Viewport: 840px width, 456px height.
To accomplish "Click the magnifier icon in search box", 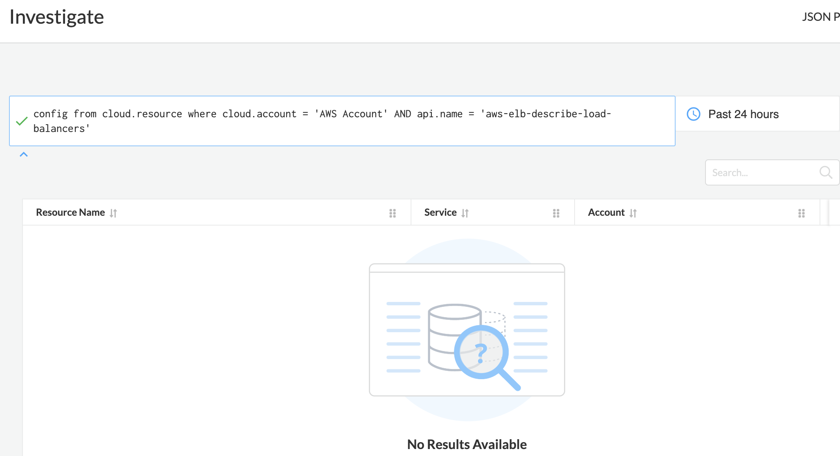I will [x=826, y=172].
